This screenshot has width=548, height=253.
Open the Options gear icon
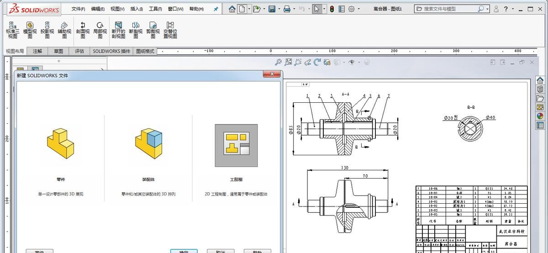point(352,9)
